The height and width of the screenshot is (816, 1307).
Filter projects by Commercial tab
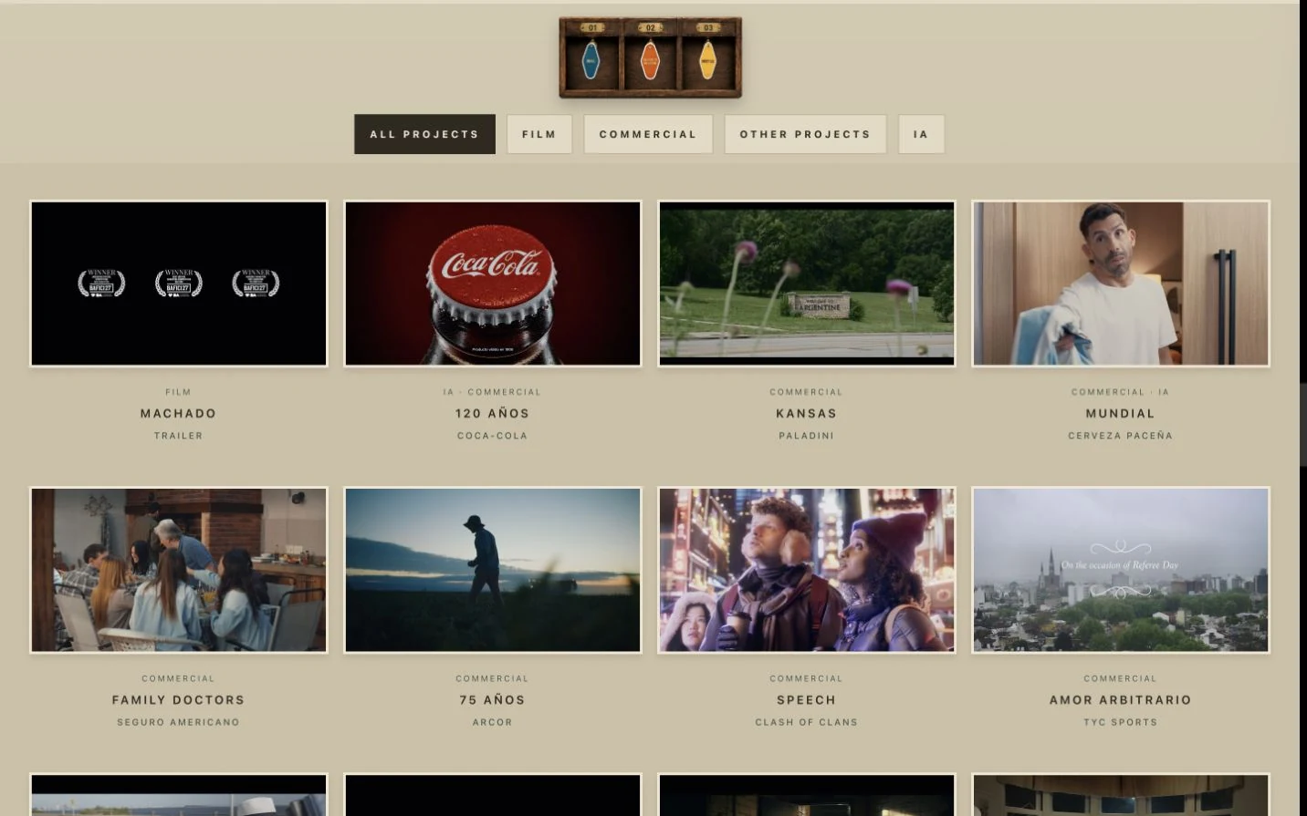[x=648, y=134]
